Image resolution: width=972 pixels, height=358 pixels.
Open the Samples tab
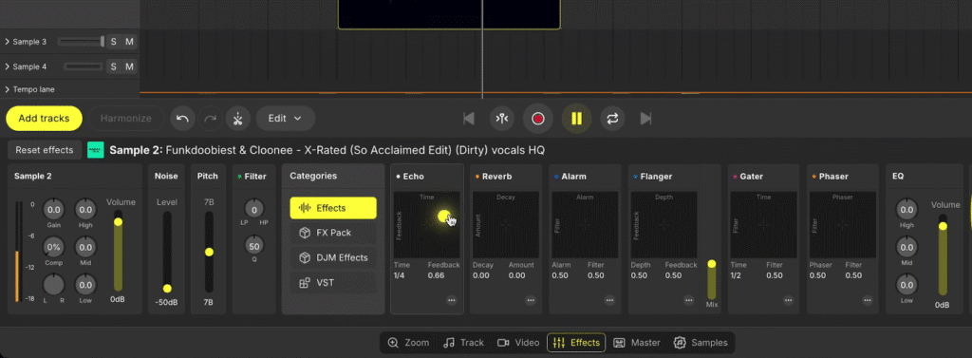point(701,343)
